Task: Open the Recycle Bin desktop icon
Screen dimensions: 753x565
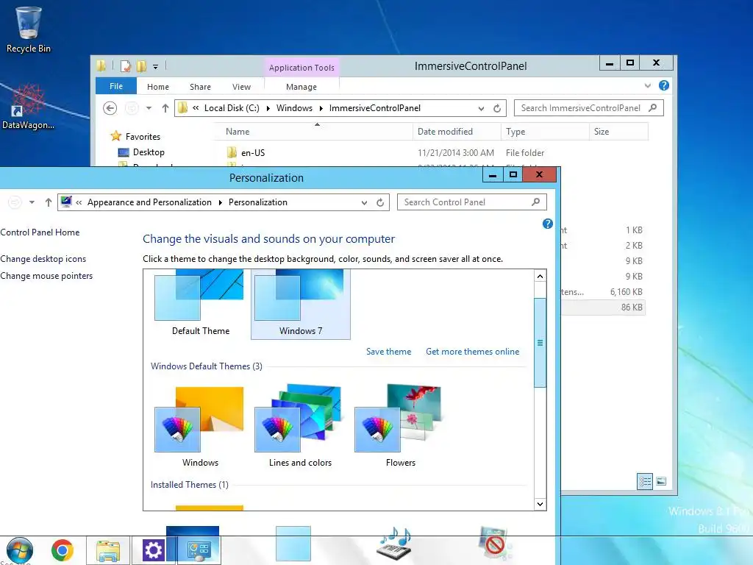Action: click(29, 29)
